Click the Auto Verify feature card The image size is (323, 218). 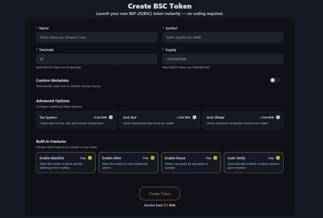[249, 165]
